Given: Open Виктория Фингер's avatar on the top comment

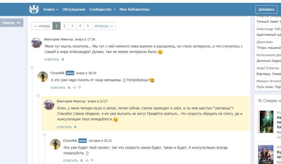Looking at the screenshot, I should point(37,43).
